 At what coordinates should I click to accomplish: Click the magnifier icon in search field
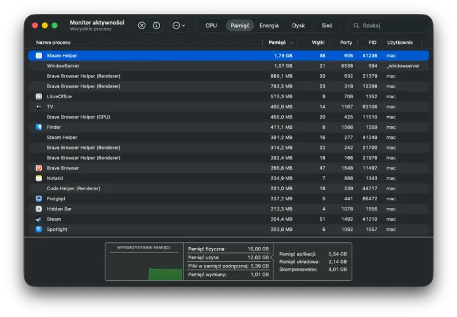point(356,25)
